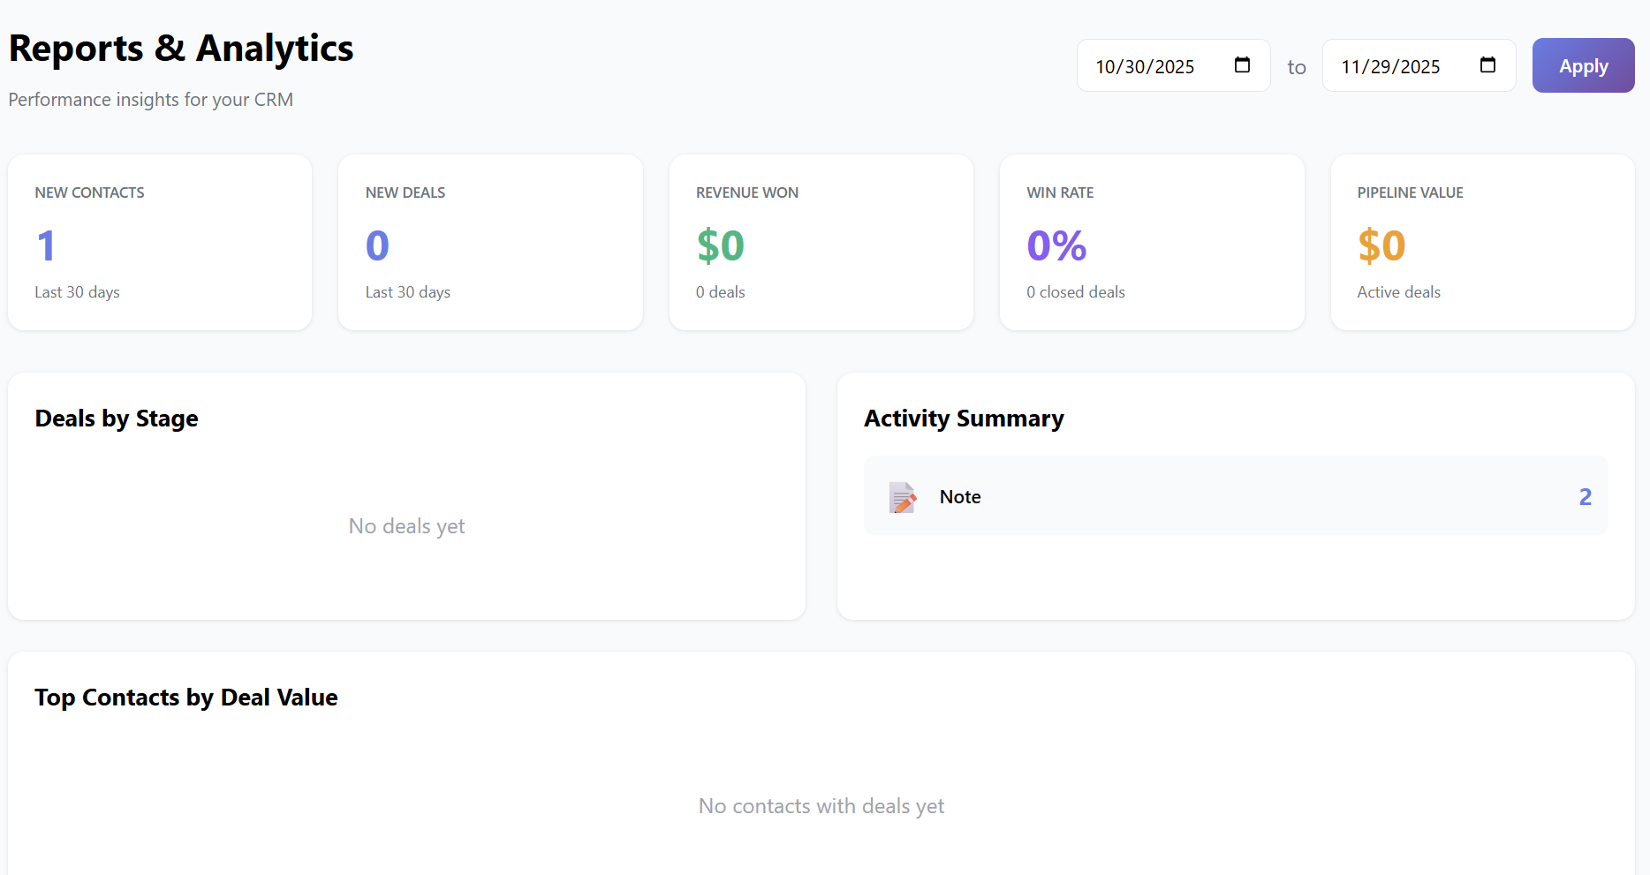
Task: Click the "No deals yet" placeholder text
Action: pyautogui.click(x=406, y=526)
